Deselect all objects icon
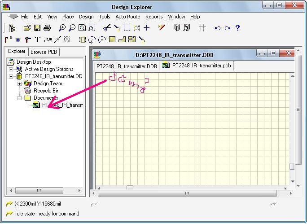The image size is (307, 224). pos(136,28)
